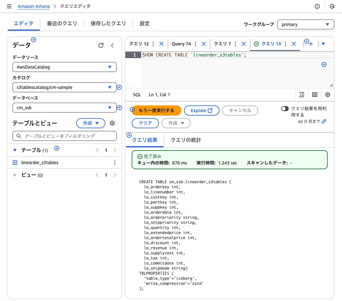Viewport: 342px width, 301px height.
Task: Click the キャンセル button
Action: 240,110
